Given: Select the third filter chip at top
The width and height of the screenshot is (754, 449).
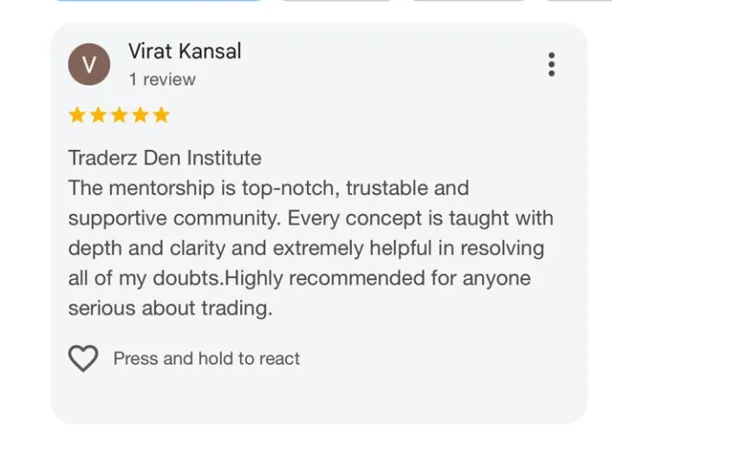Looking at the screenshot, I should coord(469,1).
